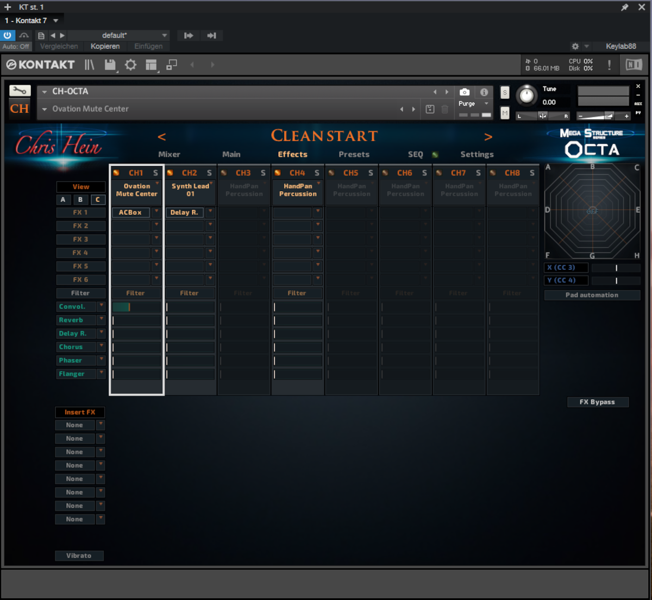Toggle the CH4 channel power LED

(x=278, y=173)
